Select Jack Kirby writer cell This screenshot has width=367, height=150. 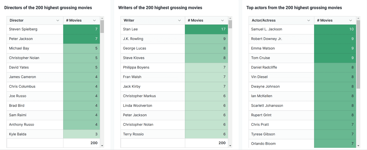(153, 86)
